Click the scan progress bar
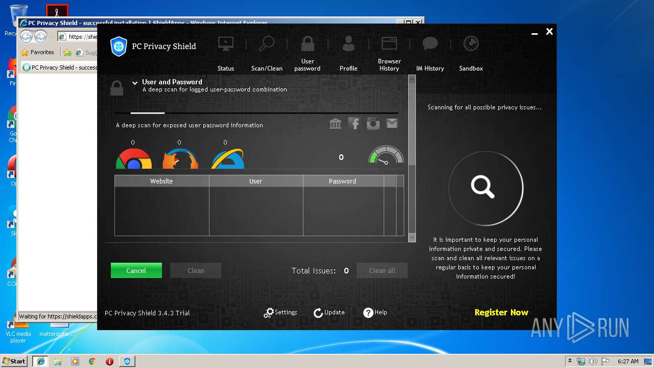The height and width of the screenshot is (368, 654). [256, 113]
